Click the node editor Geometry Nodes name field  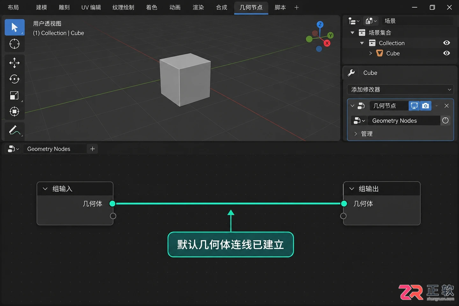click(x=55, y=149)
